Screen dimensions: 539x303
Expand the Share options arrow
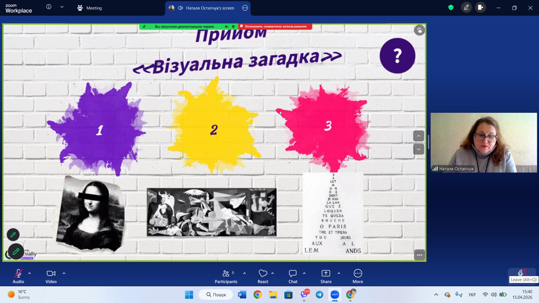click(x=339, y=273)
